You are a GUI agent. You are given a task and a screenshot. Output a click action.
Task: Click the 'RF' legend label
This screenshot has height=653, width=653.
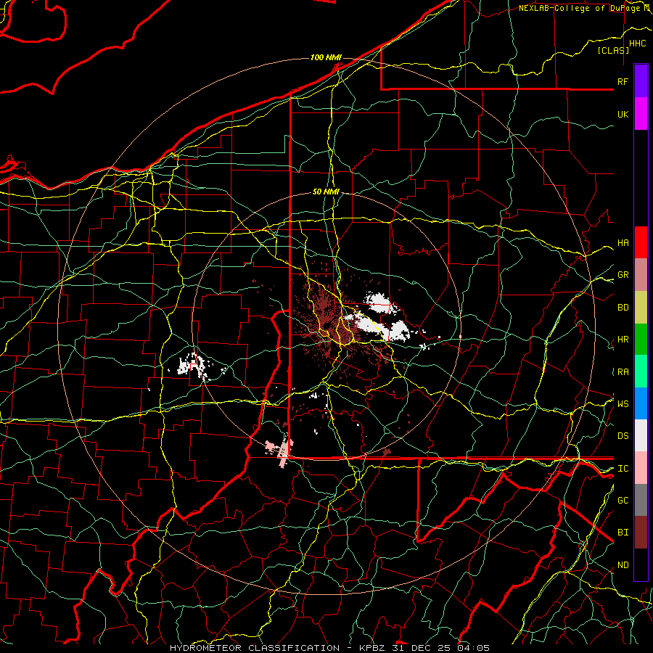(623, 82)
